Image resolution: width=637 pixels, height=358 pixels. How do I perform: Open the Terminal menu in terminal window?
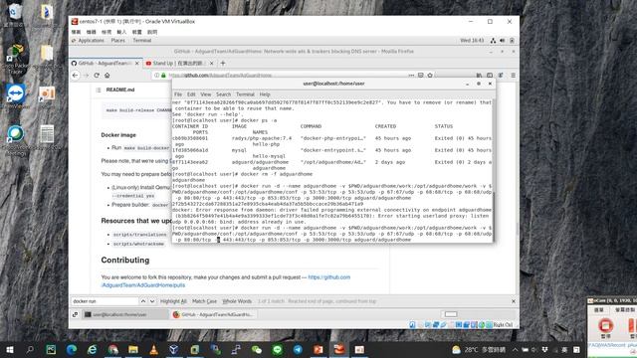[245, 94]
